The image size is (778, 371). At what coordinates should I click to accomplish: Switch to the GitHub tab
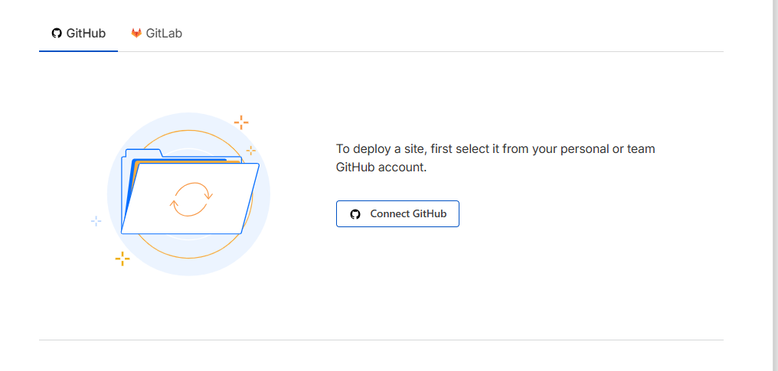(x=78, y=34)
